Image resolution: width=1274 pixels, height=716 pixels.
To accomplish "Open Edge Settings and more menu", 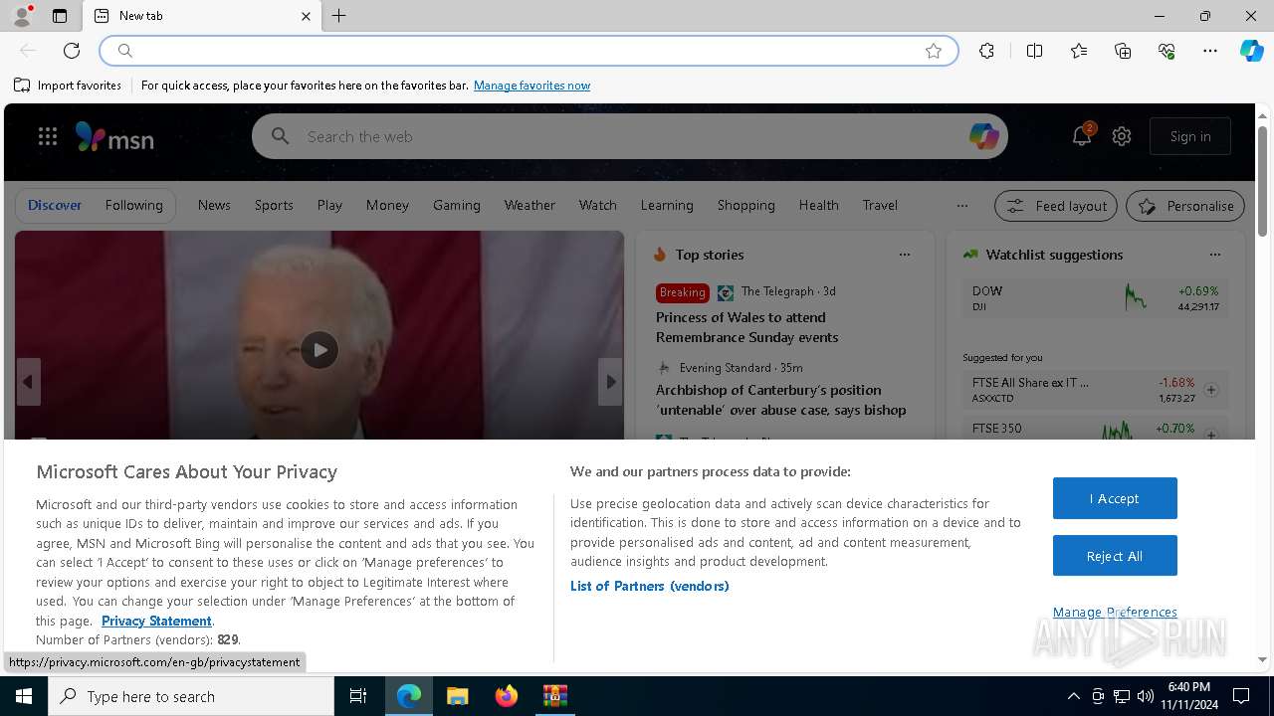I will point(1210,51).
